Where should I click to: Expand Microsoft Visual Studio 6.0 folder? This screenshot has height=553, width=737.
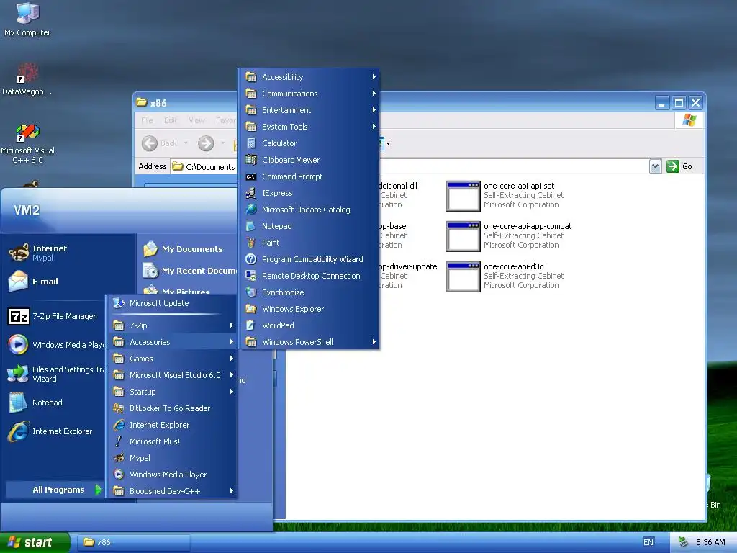click(x=172, y=375)
